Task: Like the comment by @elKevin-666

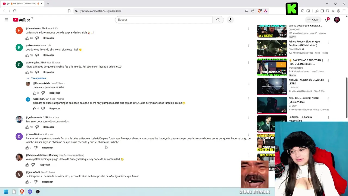Action: pos(27,55)
